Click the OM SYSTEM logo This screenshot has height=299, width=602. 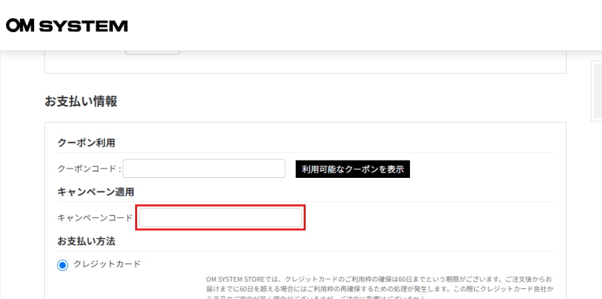pyautogui.click(x=67, y=25)
